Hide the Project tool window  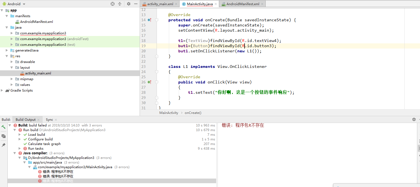[136, 4]
